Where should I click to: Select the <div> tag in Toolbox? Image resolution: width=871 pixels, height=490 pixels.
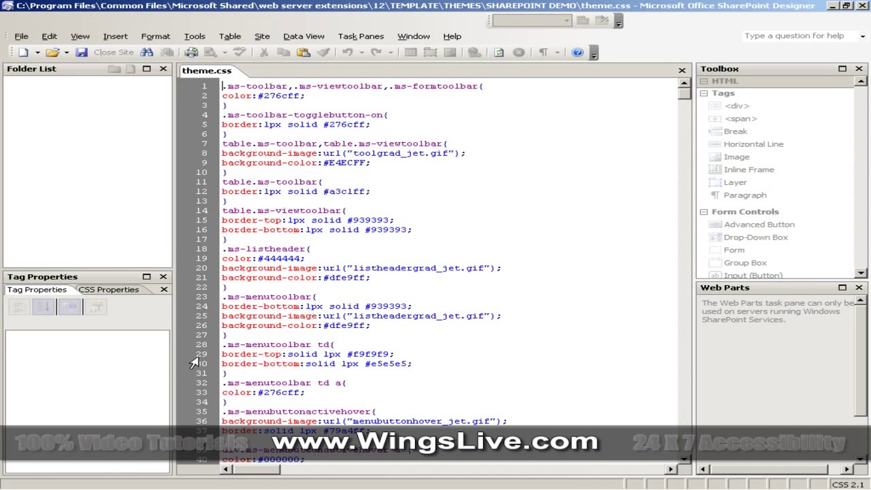coord(737,106)
